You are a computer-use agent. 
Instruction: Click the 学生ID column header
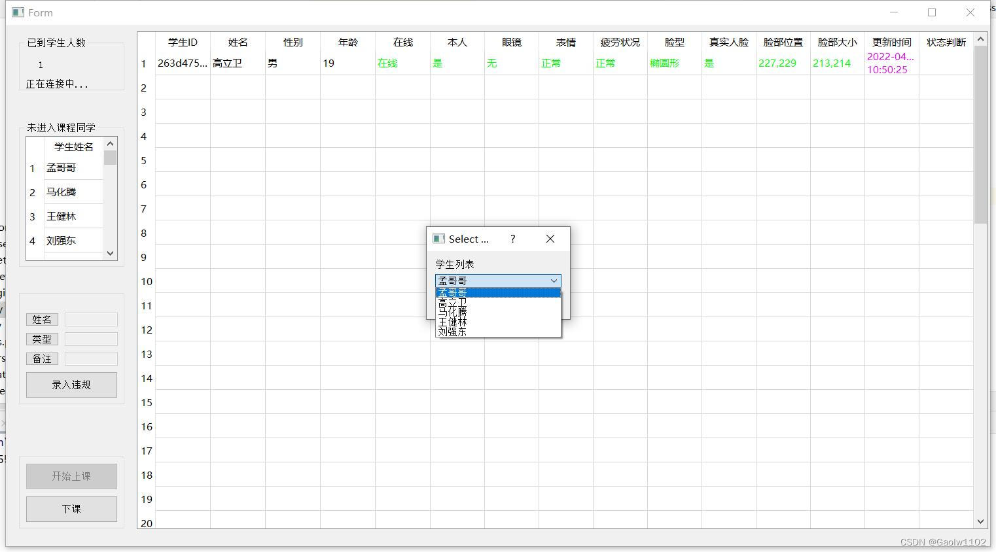[x=183, y=42]
